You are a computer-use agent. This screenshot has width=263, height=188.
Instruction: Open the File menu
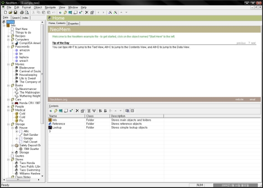tap(9, 7)
